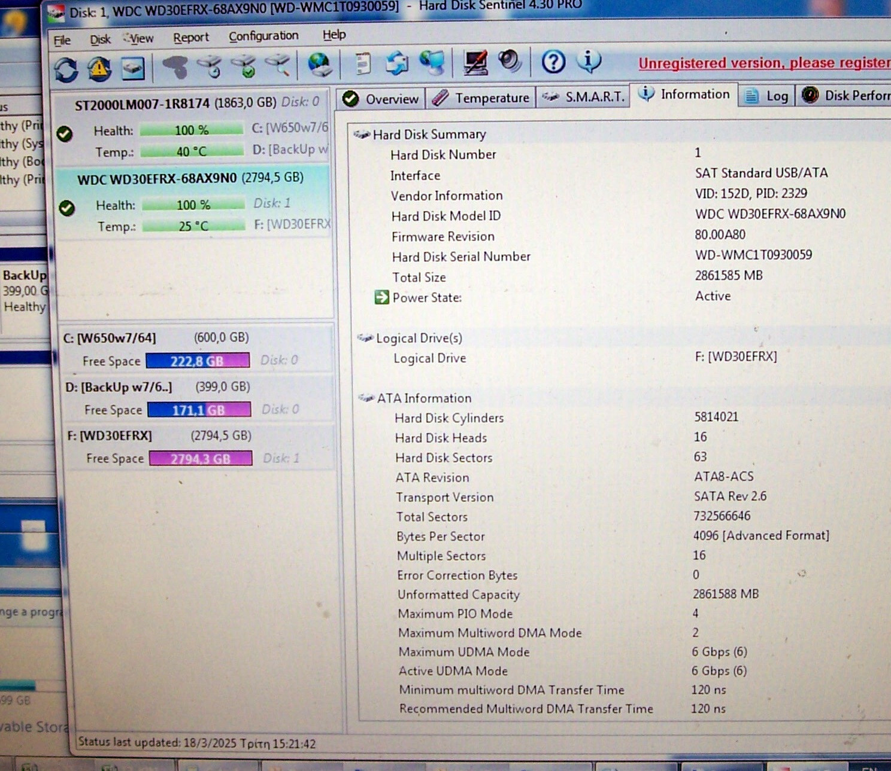The height and width of the screenshot is (771, 891).
Task: Select the D: [BackUp w7/6..] partition entry
Action: point(199,398)
